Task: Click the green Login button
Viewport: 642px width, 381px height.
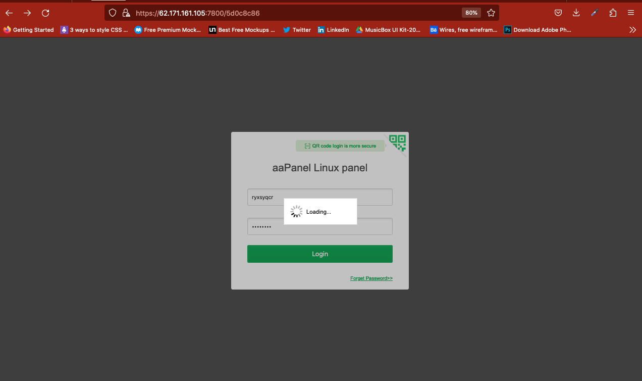Action: coord(320,254)
